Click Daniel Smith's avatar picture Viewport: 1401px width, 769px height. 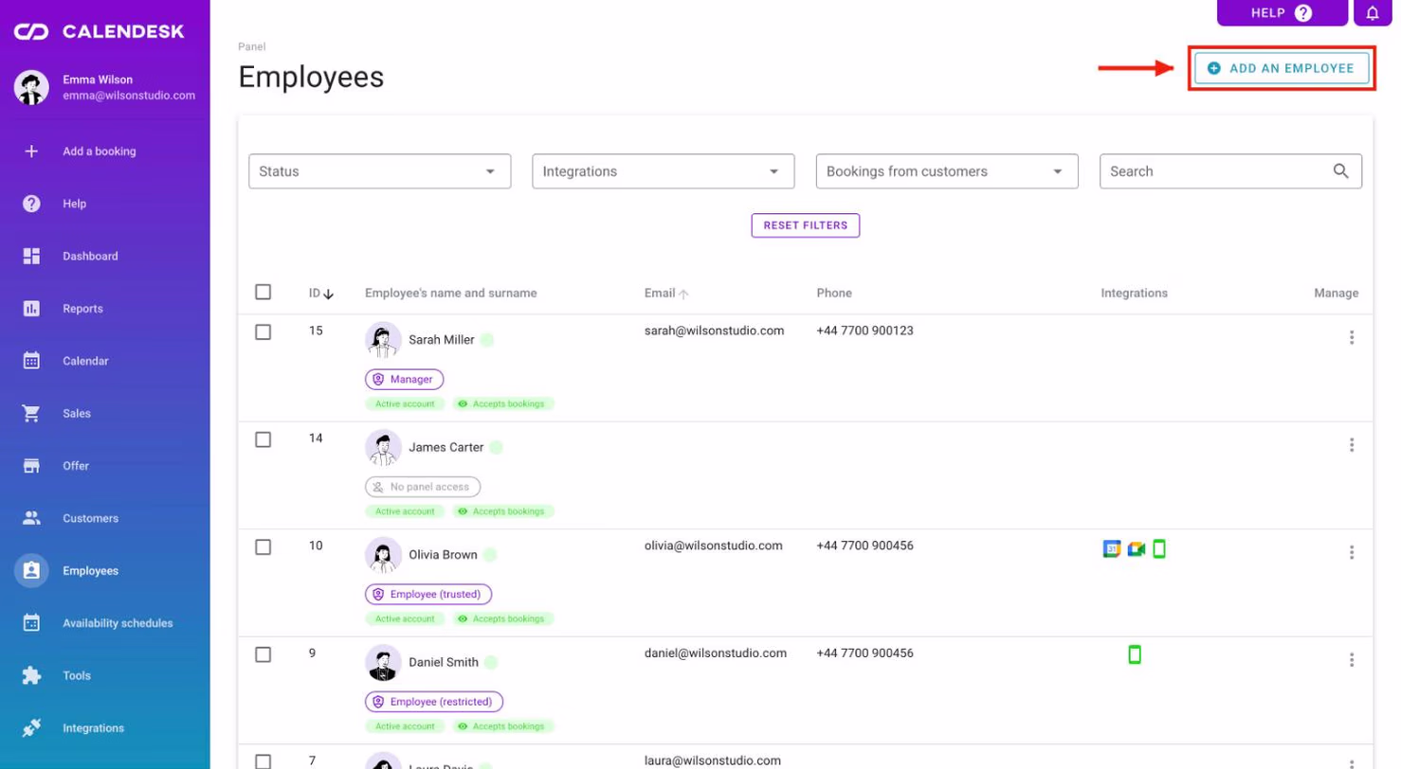click(383, 662)
